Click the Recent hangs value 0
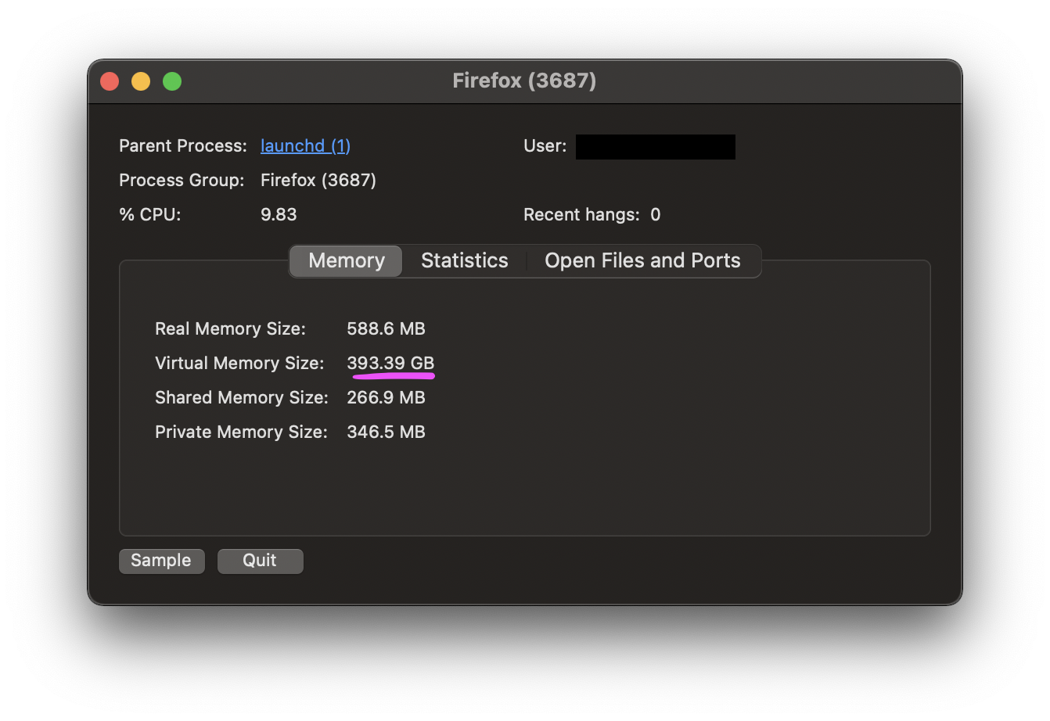 [x=656, y=215]
